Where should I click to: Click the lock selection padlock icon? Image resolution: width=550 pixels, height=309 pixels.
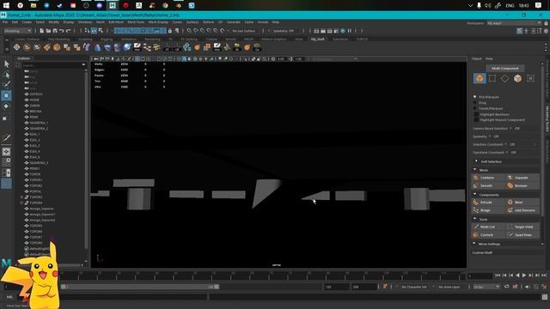(x=170, y=31)
